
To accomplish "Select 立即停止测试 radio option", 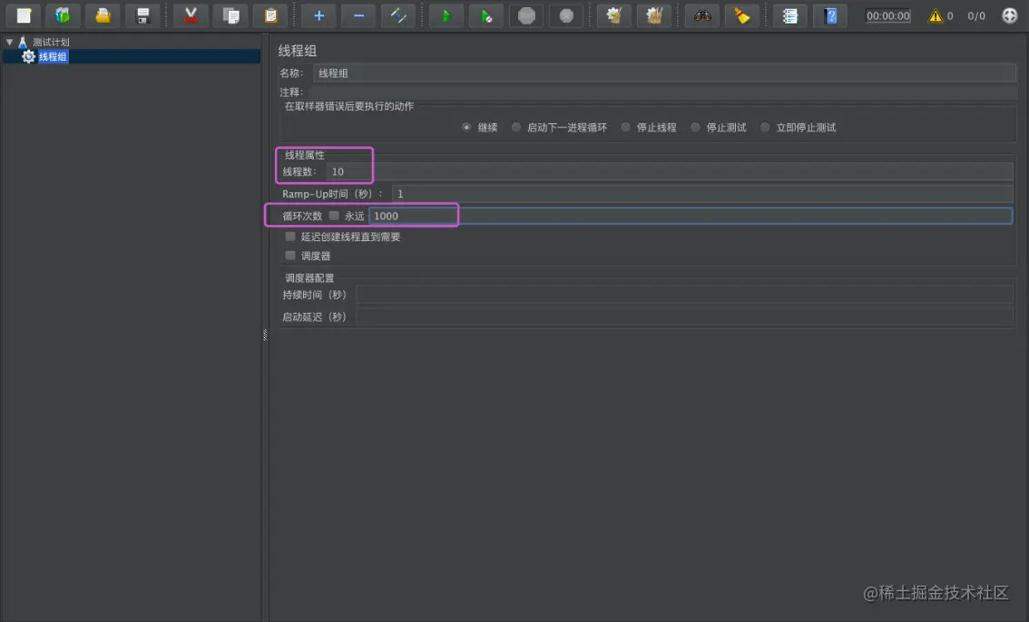I will tap(765, 127).
